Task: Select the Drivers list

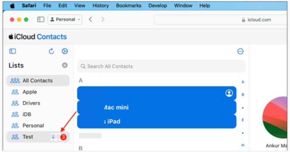Action: coord(31,103)
